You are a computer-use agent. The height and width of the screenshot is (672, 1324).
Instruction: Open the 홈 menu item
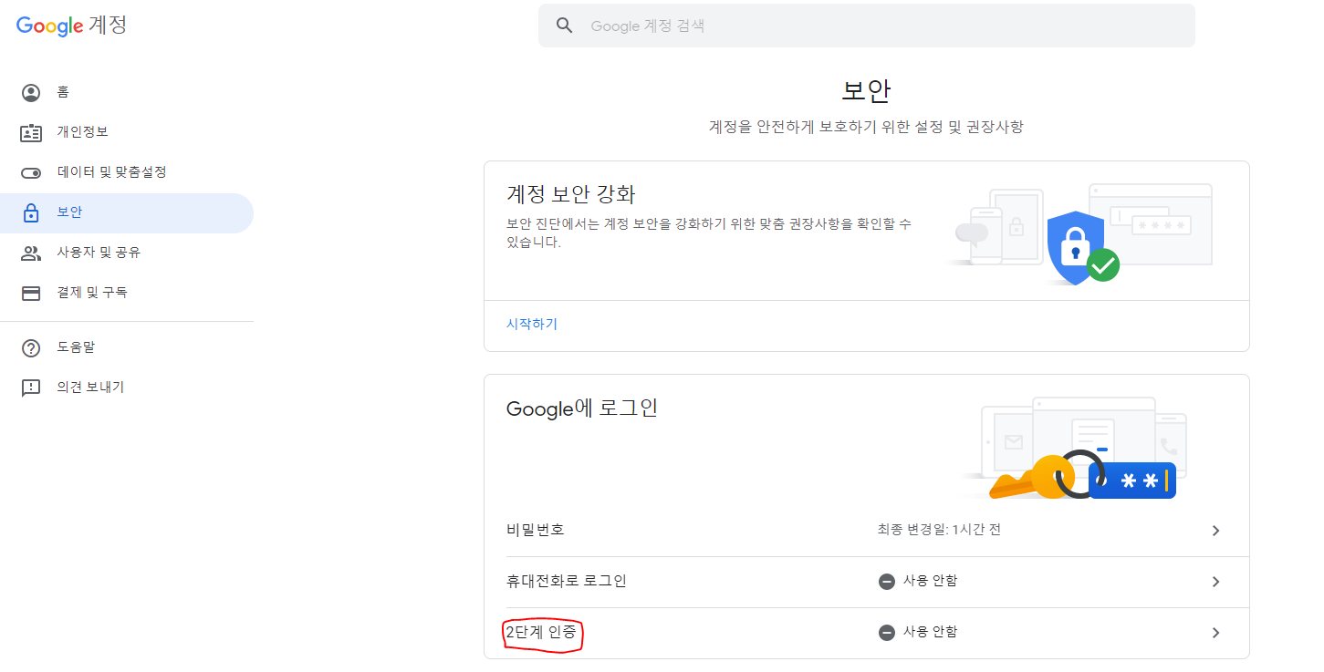point(127,92)
